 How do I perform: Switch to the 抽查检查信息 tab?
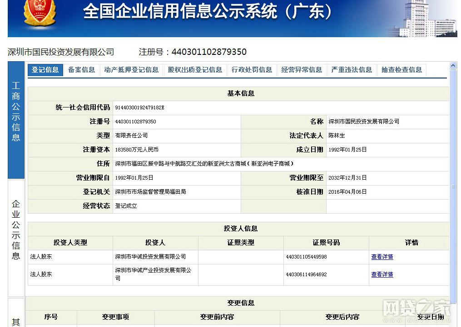402,70
